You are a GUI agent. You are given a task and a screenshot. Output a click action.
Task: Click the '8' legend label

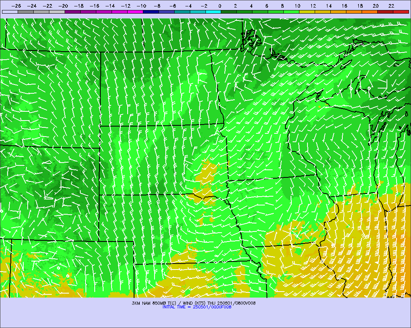[x=282, y=6]
